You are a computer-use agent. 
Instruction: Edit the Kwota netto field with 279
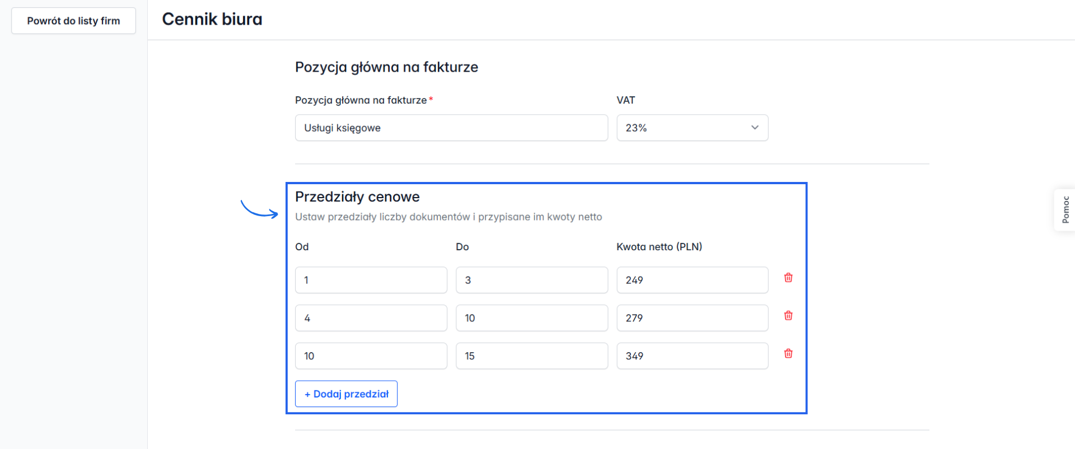click(x=692, y=318)
